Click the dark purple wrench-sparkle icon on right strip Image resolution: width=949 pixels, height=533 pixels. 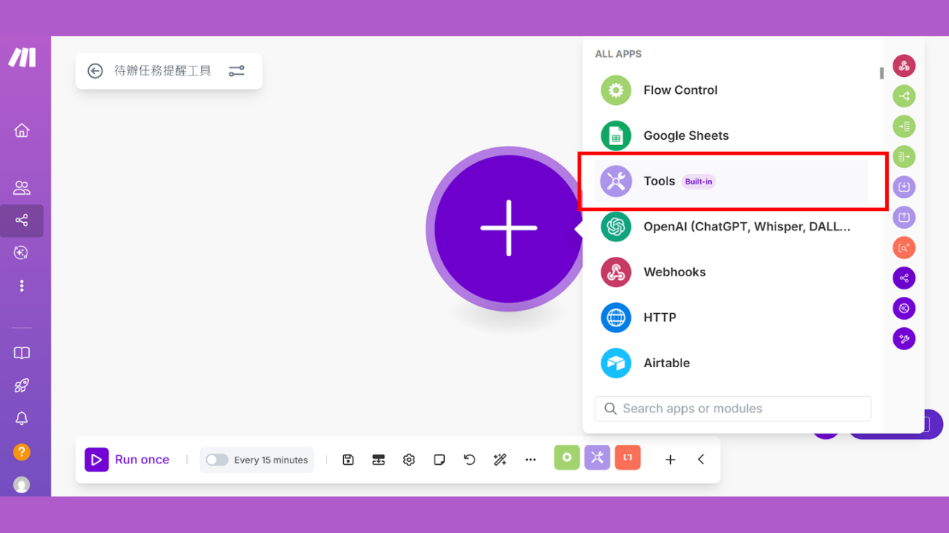(x=904, y=339)
